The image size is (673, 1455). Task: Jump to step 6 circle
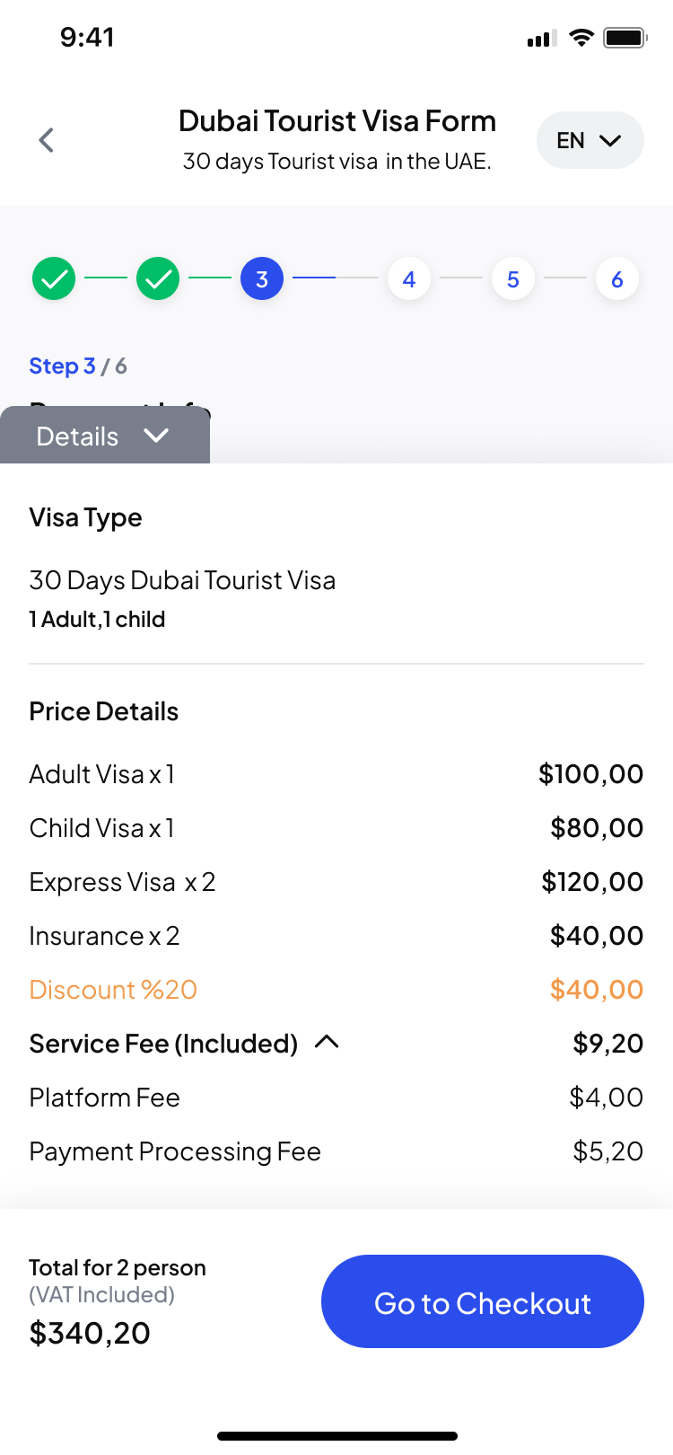tap(617, 279)
